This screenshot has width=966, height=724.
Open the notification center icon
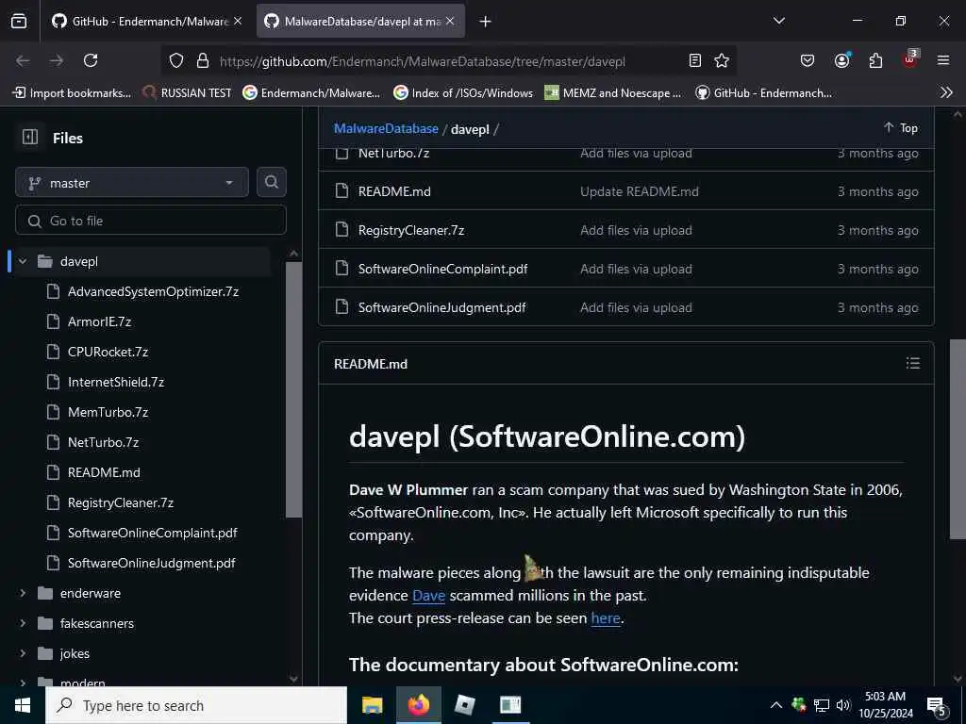pos(937,706)
